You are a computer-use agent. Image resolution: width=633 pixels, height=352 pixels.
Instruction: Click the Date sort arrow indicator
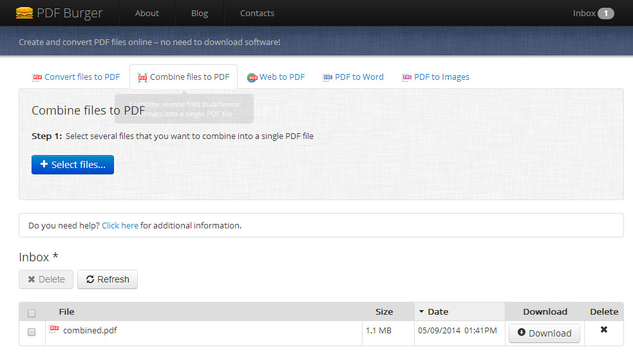click(x=421, y=311)
